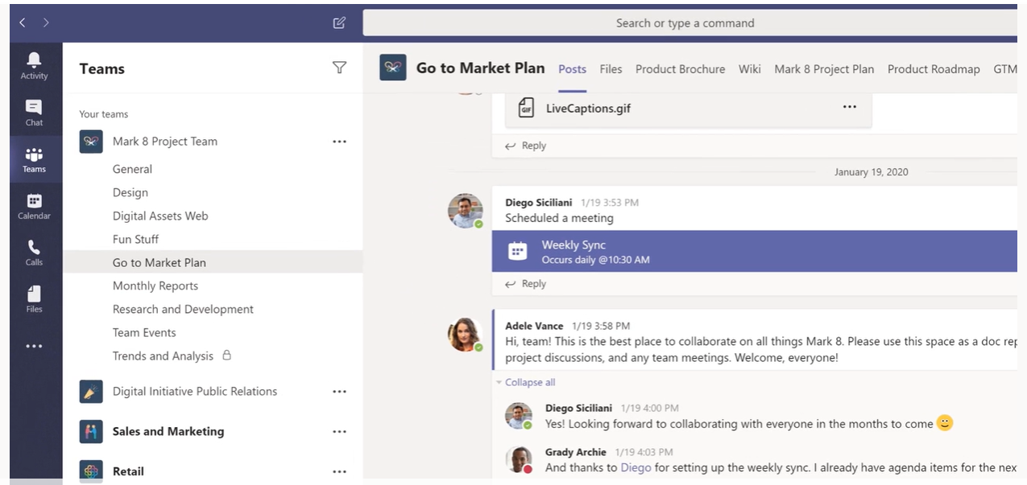Click the GIF file icon for LiveCaptions

[526, 108]
